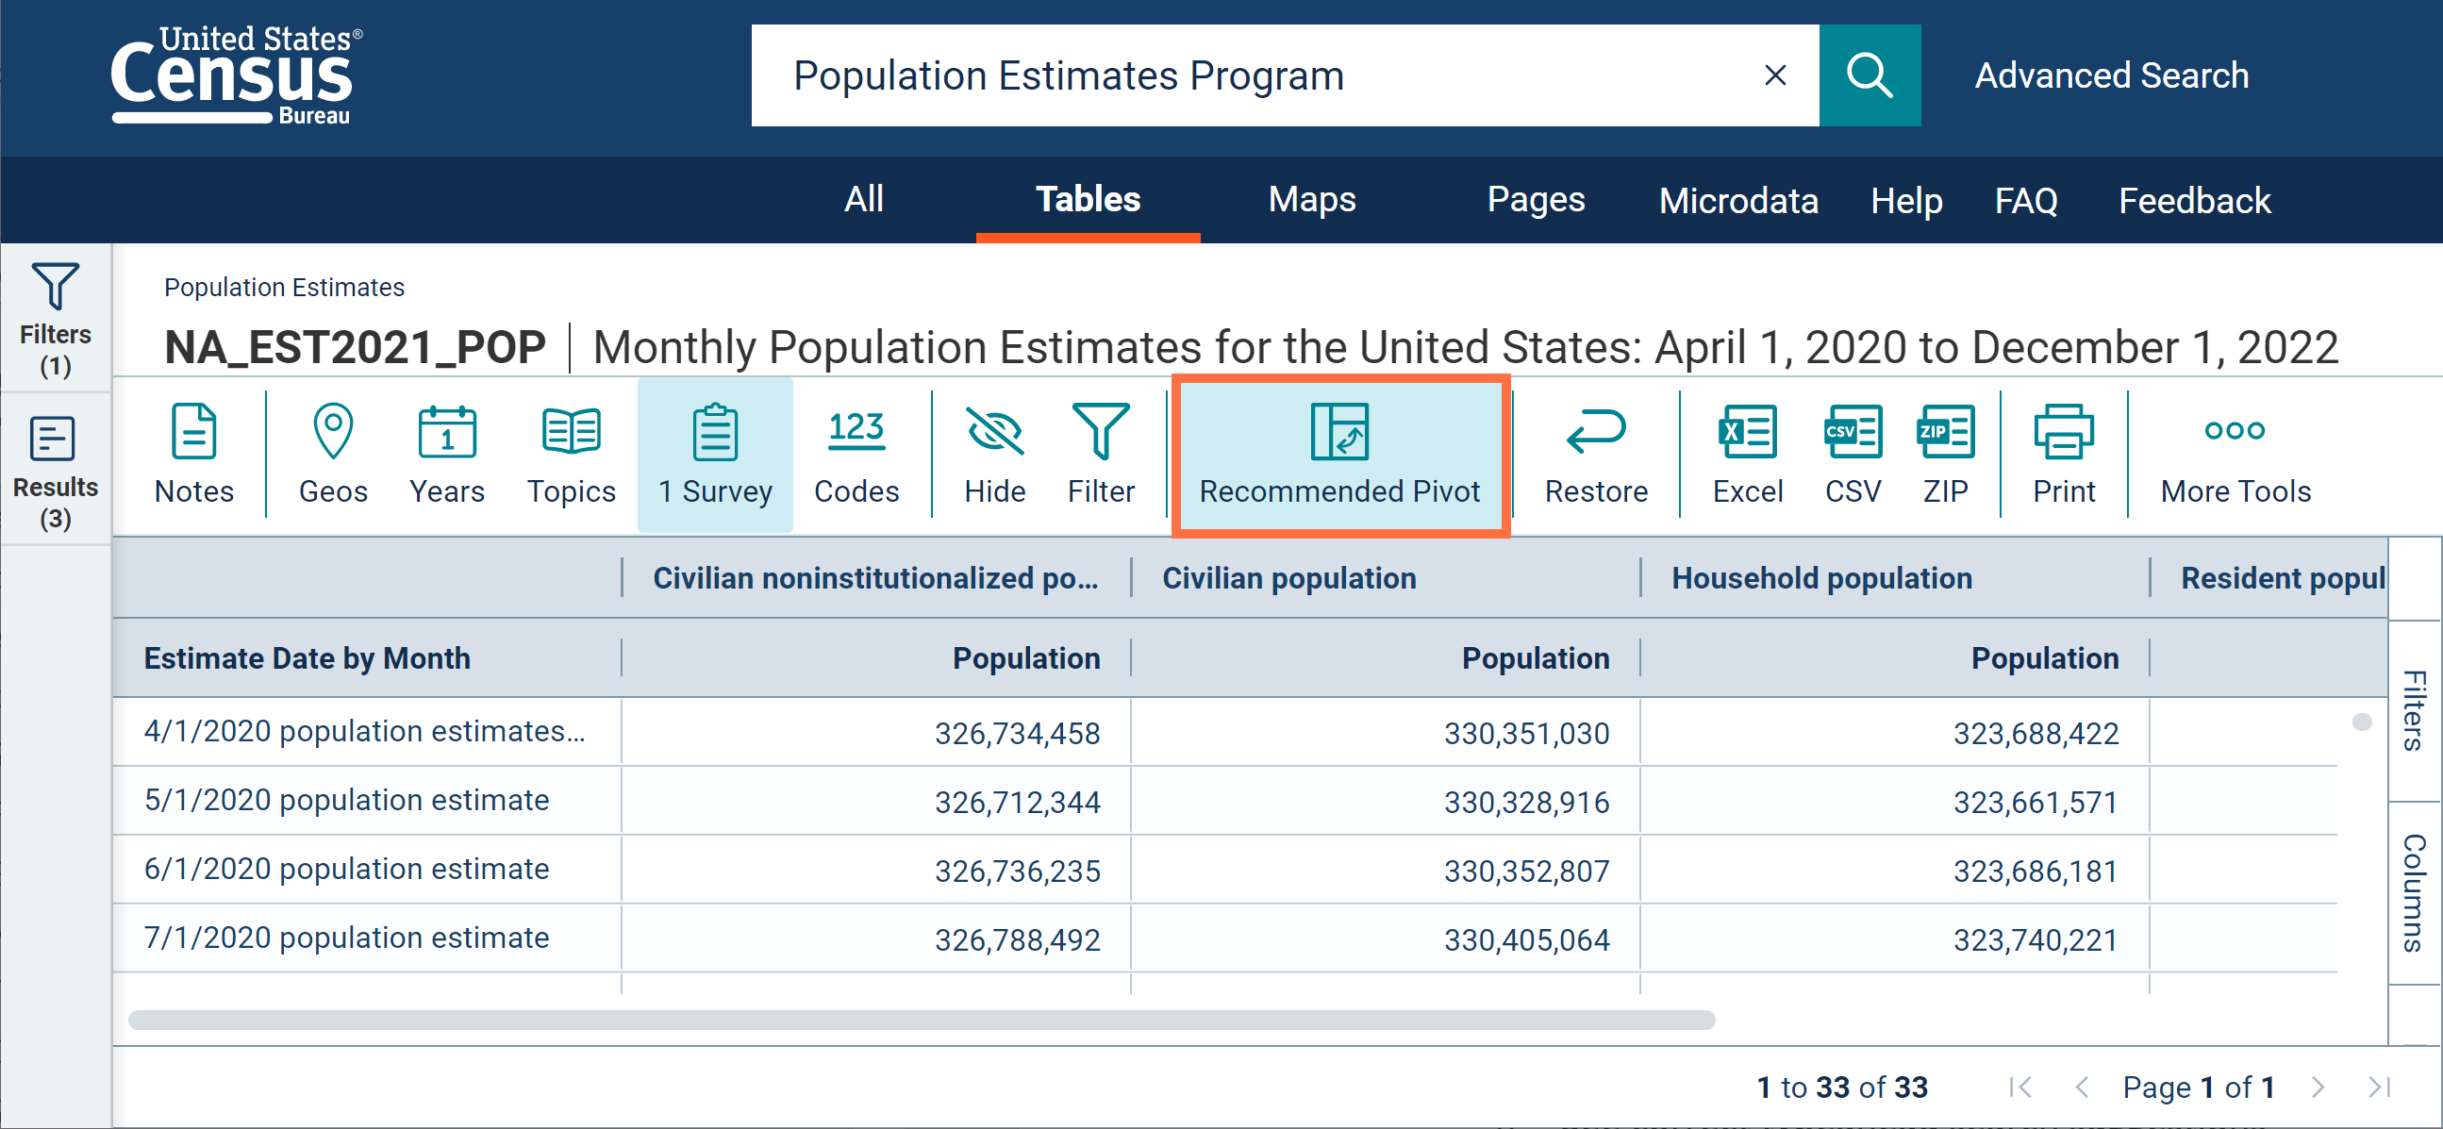Screen dimensions: 2443x1129
Task: Click the Recommended Pivot button
Action: click(x=1339, y=456)
